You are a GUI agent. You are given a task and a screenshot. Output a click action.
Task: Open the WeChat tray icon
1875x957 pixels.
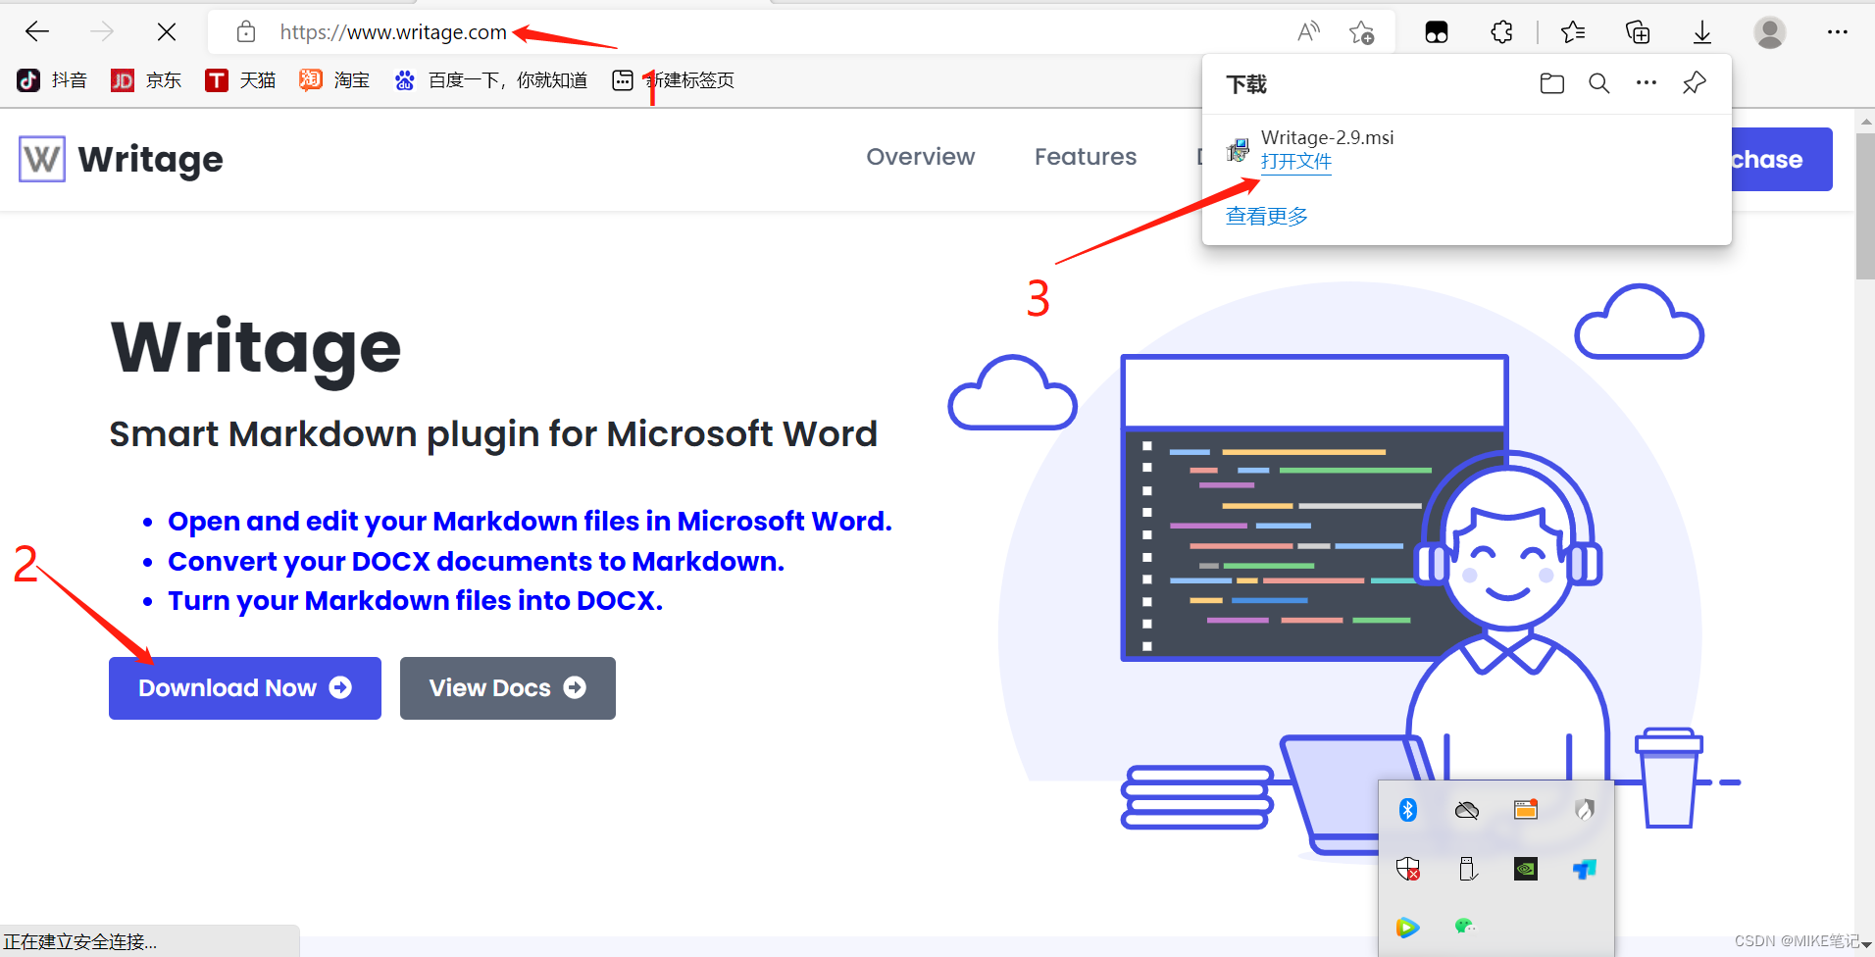[1465, 926]
